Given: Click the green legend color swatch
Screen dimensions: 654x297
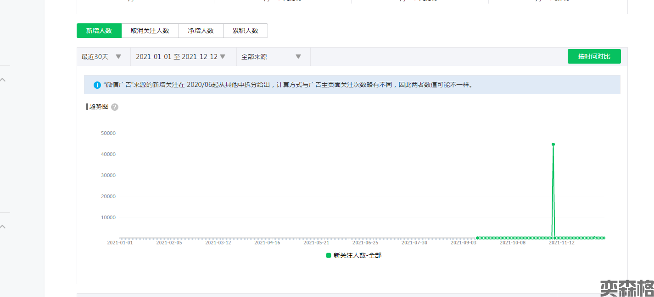Looking at the screenshot, I should pyautogui.click(x=329, y=255).
